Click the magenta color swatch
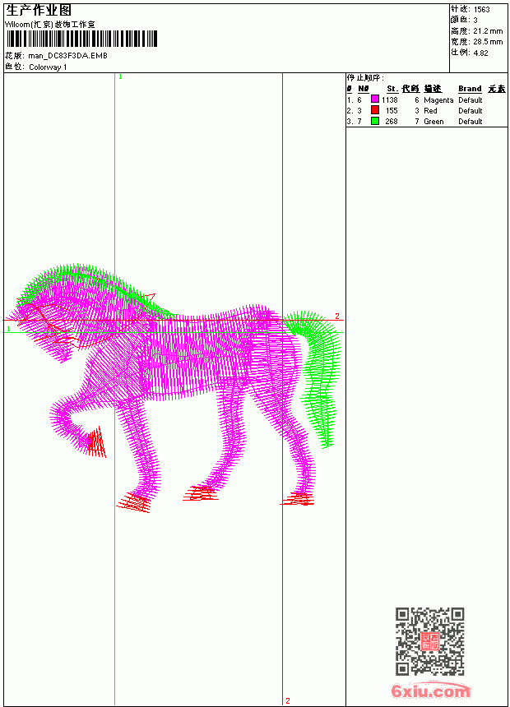Image resolution: width=510 pixels, height=707 pixels. [x=374, y=99]
